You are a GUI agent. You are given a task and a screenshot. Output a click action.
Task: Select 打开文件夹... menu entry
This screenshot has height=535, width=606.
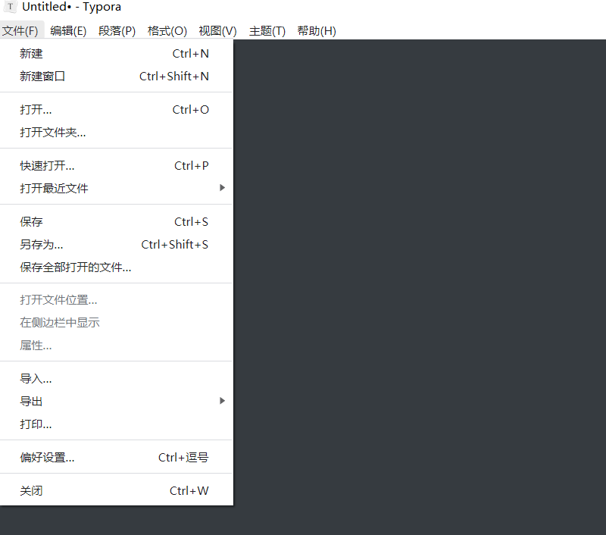pos(117,132)
